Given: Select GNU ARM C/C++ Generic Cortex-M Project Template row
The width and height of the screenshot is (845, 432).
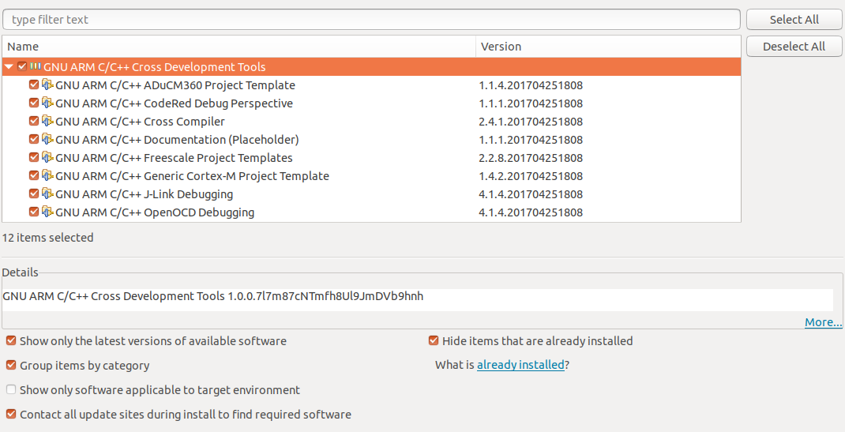Looking at the screenshot, I should pyautogui.click(x=371, y=175).
